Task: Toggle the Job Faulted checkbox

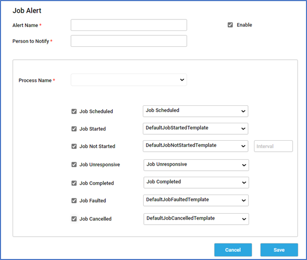Action: tap(74, 201)
